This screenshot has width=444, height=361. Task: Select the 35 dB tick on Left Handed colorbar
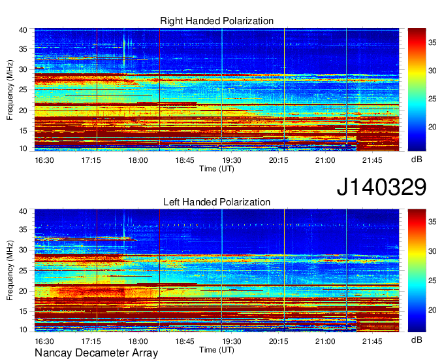tap(432, 222)
